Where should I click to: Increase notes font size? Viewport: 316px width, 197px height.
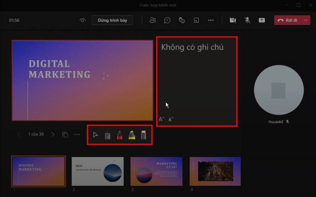[x=161, y=119]
